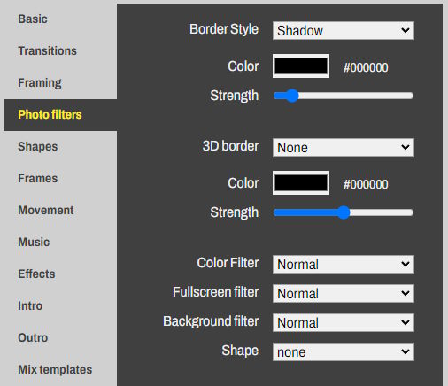The image size is (448, 386).
Task: Expand the Color Filter dropdown
Action: coord(344,264)
